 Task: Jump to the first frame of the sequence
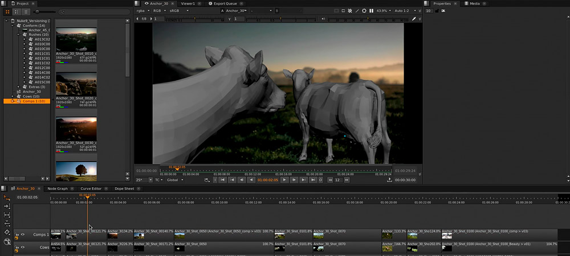[x=222, y=180]
